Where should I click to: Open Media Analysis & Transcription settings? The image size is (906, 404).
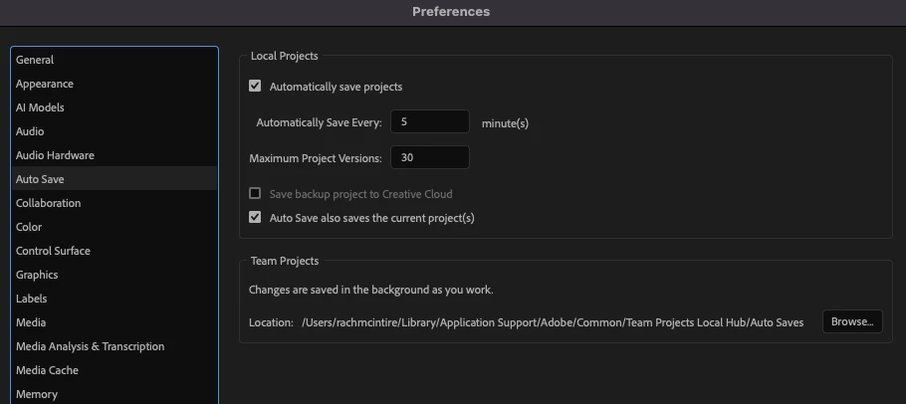coord(90,346)
